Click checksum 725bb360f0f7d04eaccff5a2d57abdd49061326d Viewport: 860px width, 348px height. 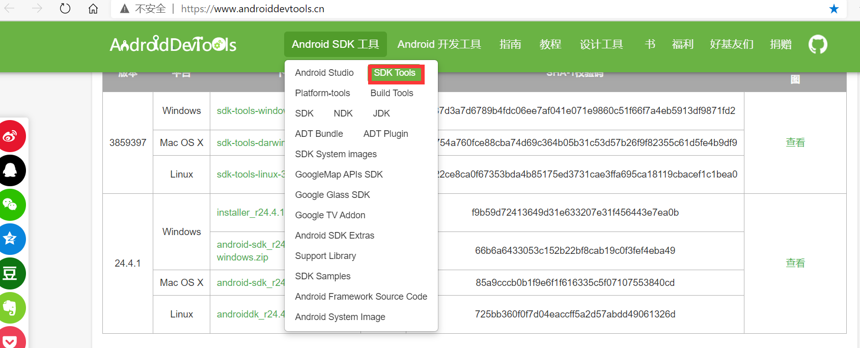[575, 314]
